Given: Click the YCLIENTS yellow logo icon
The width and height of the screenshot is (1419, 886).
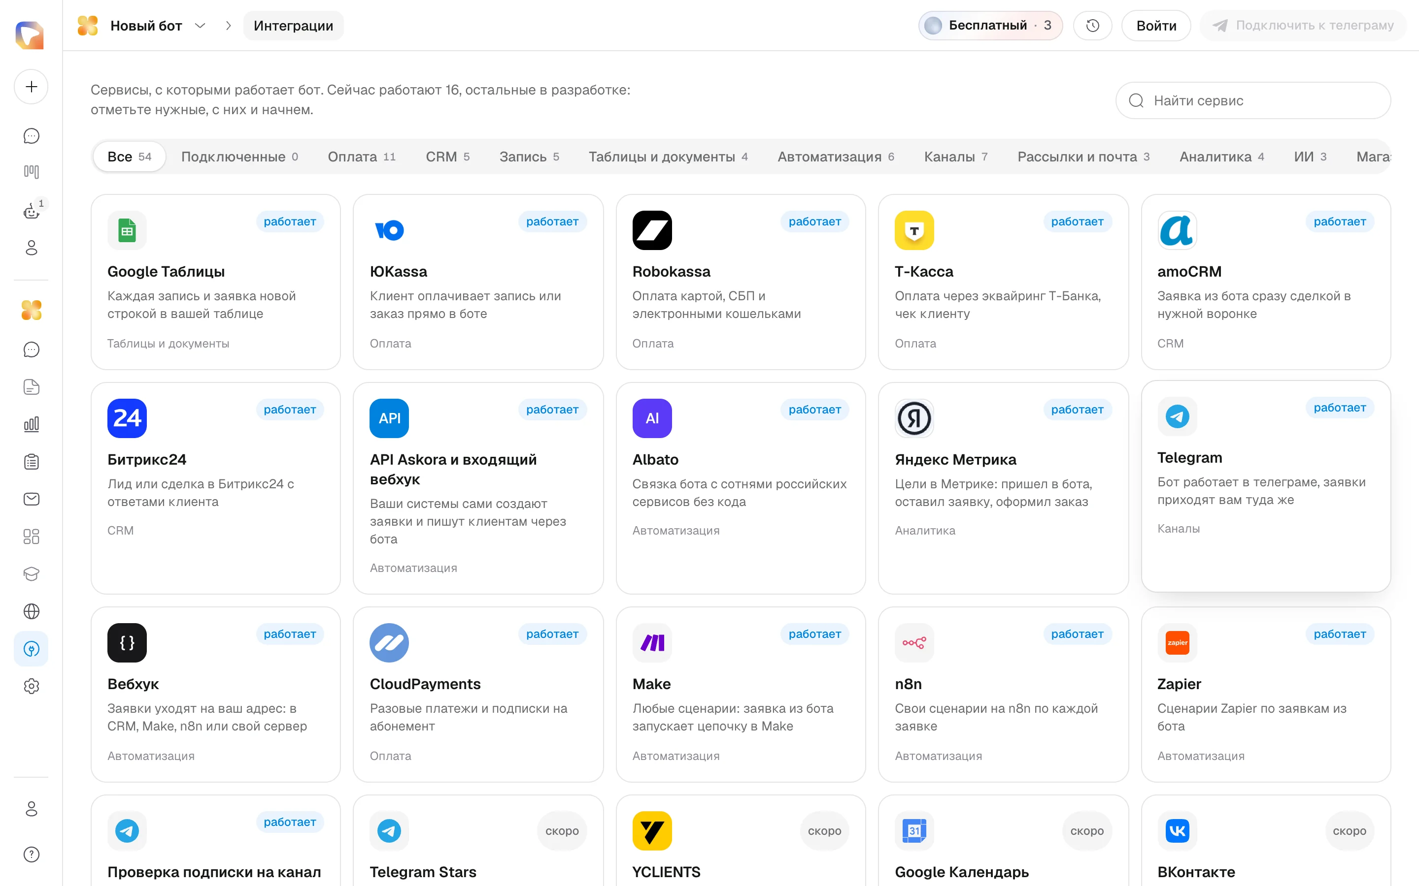Looking at the screenshot, I should pyautogui.click(x=652, y=831).
